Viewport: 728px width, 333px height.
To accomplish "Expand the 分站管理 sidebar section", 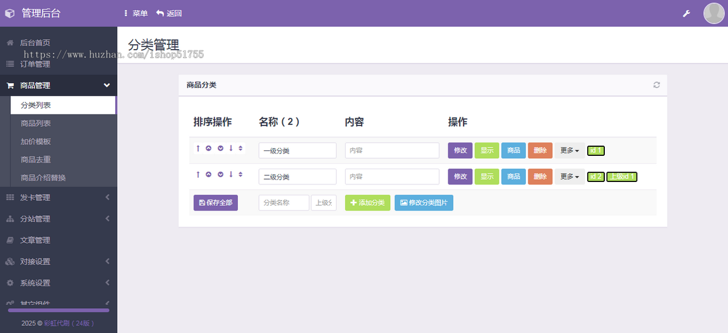I will point(58,218).
